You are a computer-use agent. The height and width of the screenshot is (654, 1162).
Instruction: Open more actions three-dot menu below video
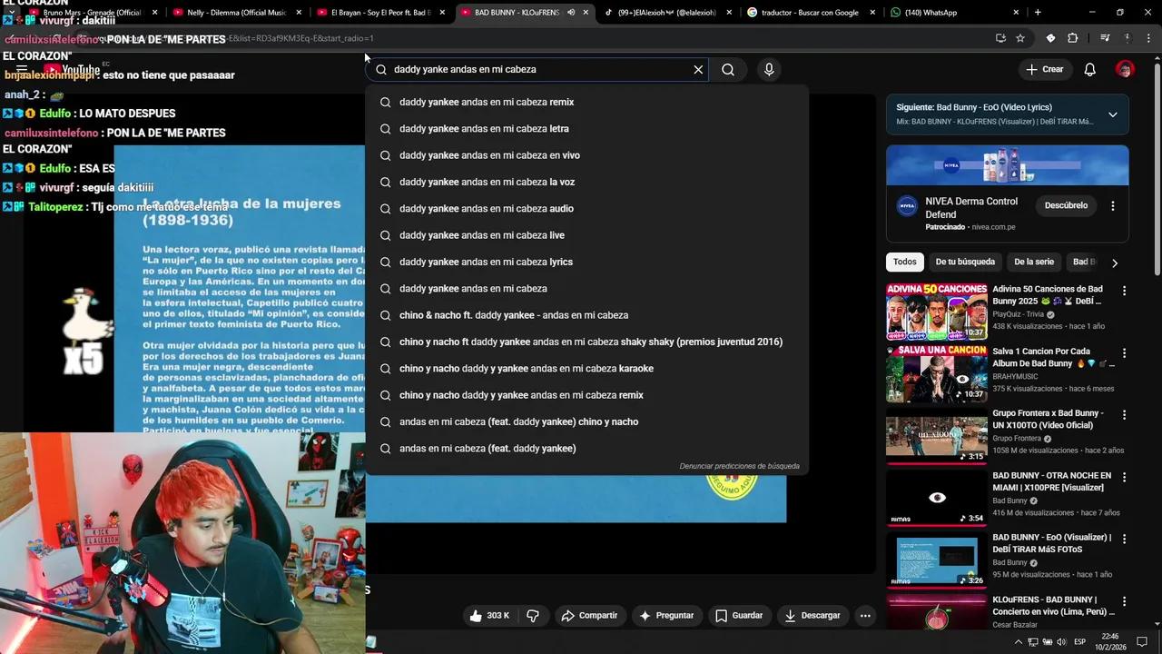[x=865, y=615]
